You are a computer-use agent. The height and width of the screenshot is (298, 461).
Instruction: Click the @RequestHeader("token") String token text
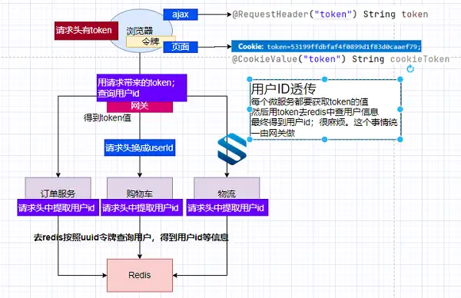click(330, 14)
